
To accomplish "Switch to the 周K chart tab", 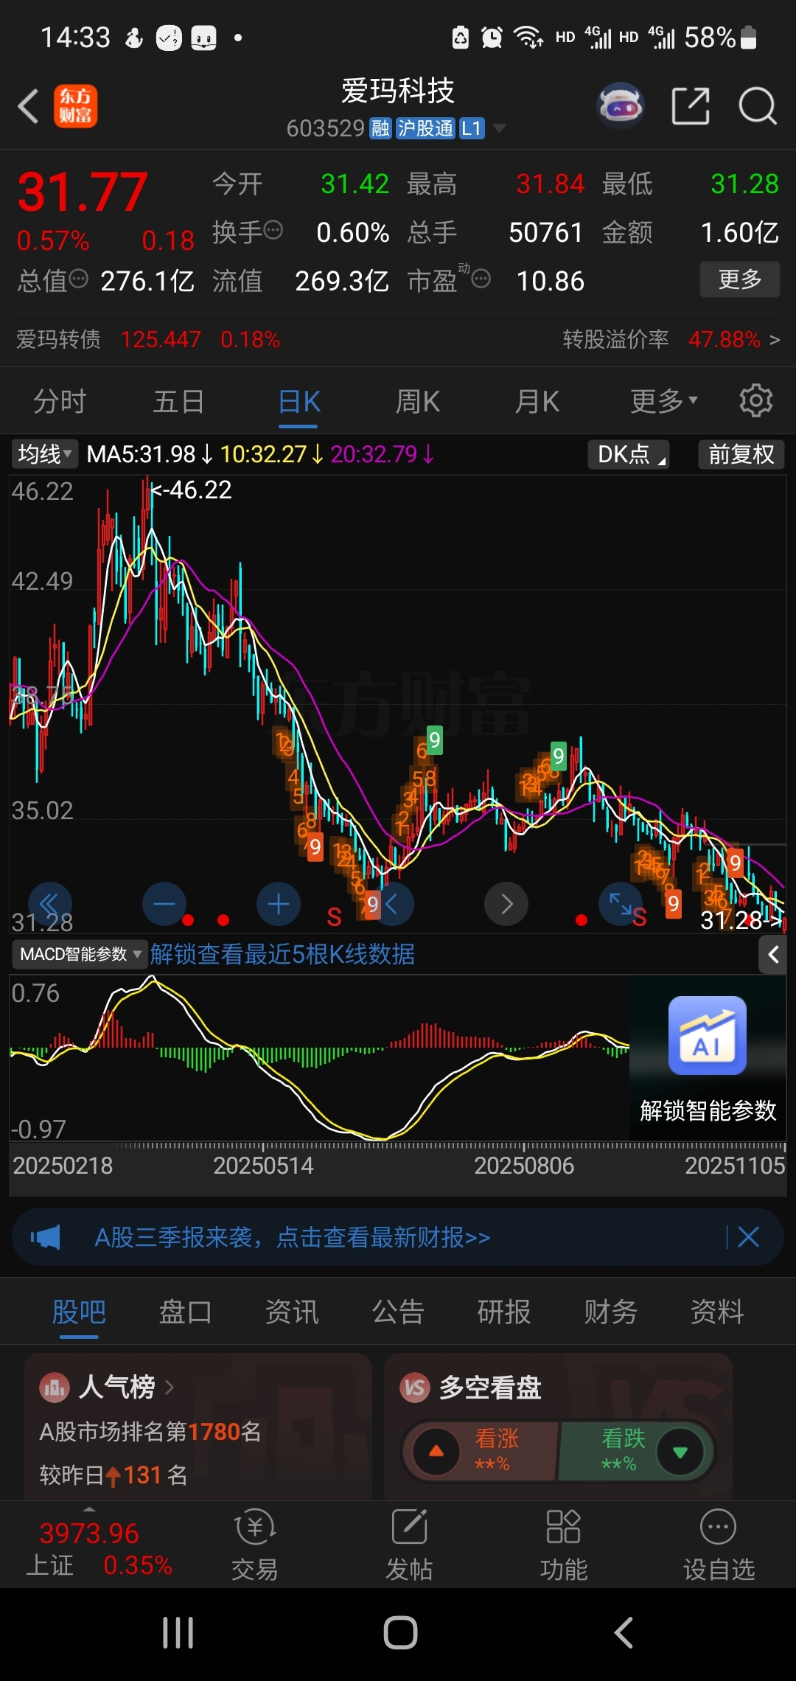I will click(x=418, y=402).
